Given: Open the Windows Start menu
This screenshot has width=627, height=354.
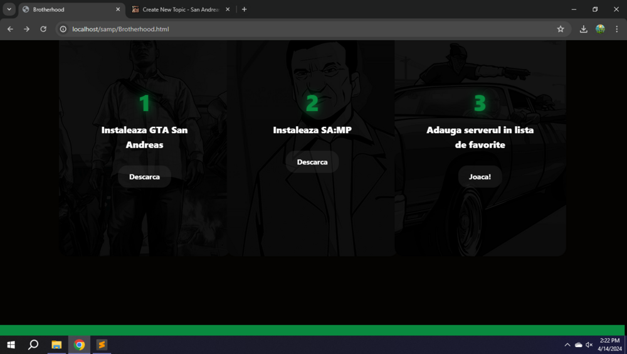Looking at the screenshot, I should click(x=11, y=345).
